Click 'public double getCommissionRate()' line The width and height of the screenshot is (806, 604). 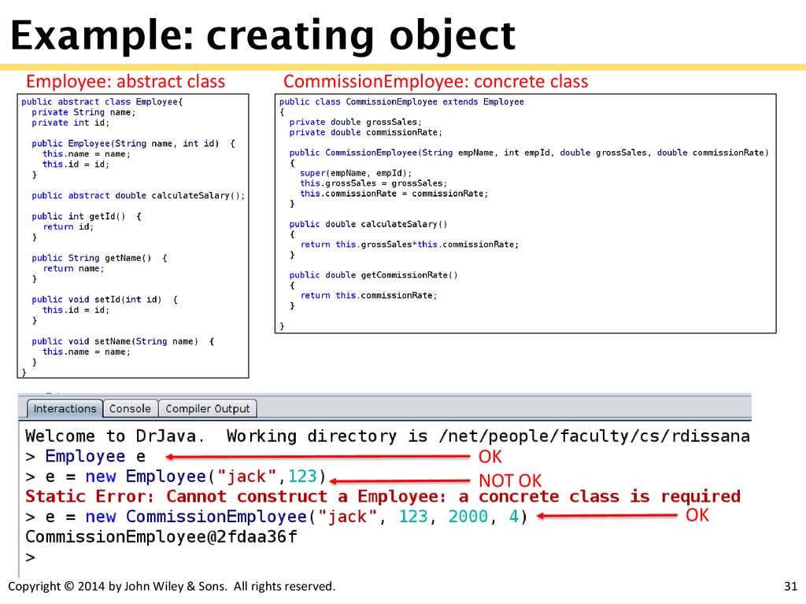tap(373, 275)
